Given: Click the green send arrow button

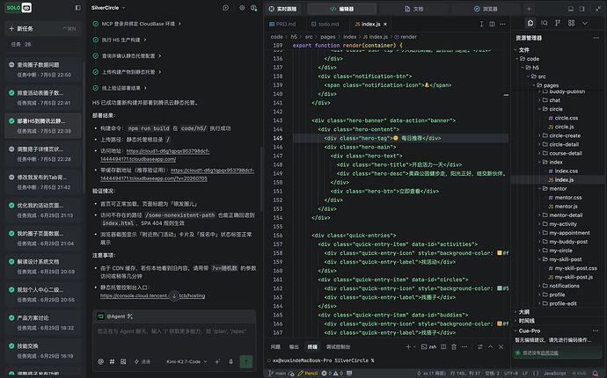Looking at the screenshot, I should pyautogui.click(x=245, y=361).
